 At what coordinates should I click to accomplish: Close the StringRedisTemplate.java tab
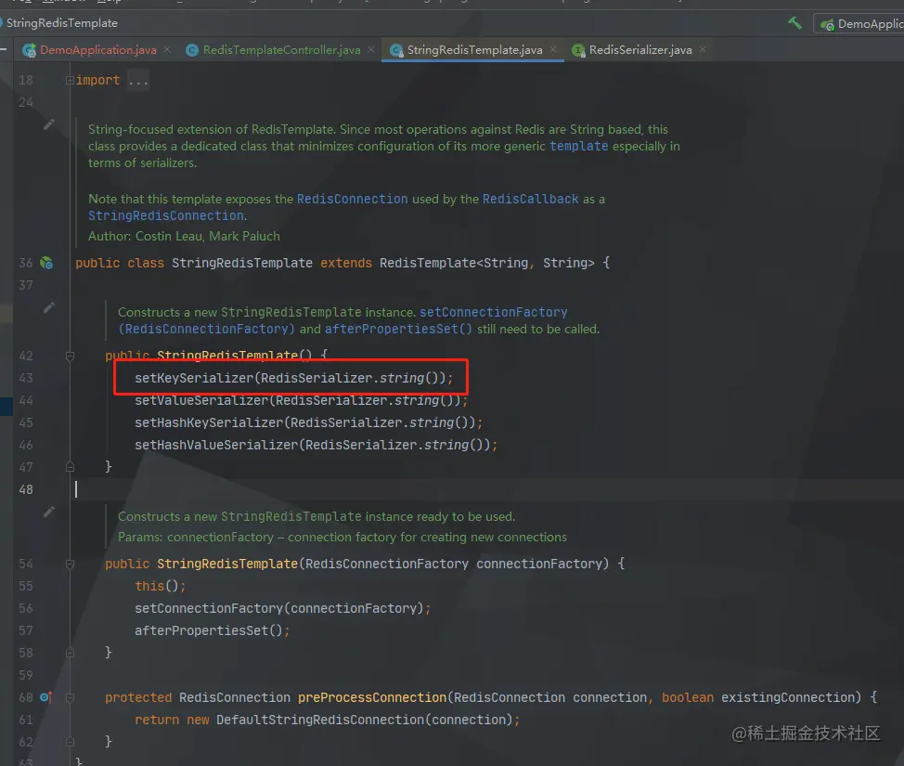[553, 49]
